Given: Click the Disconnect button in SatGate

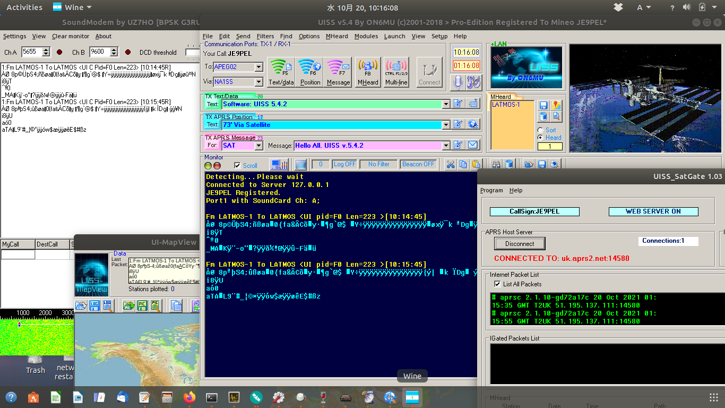Looking at the screenshot, I should coord(520,244).
